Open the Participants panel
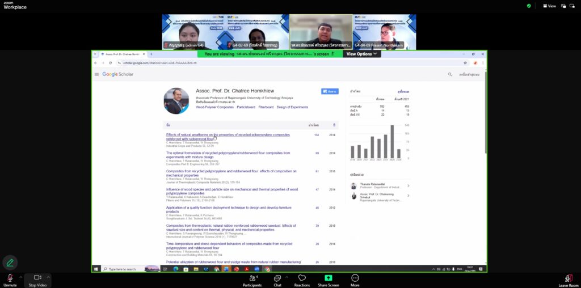581x288 pixels. click(x=252, y=278)
